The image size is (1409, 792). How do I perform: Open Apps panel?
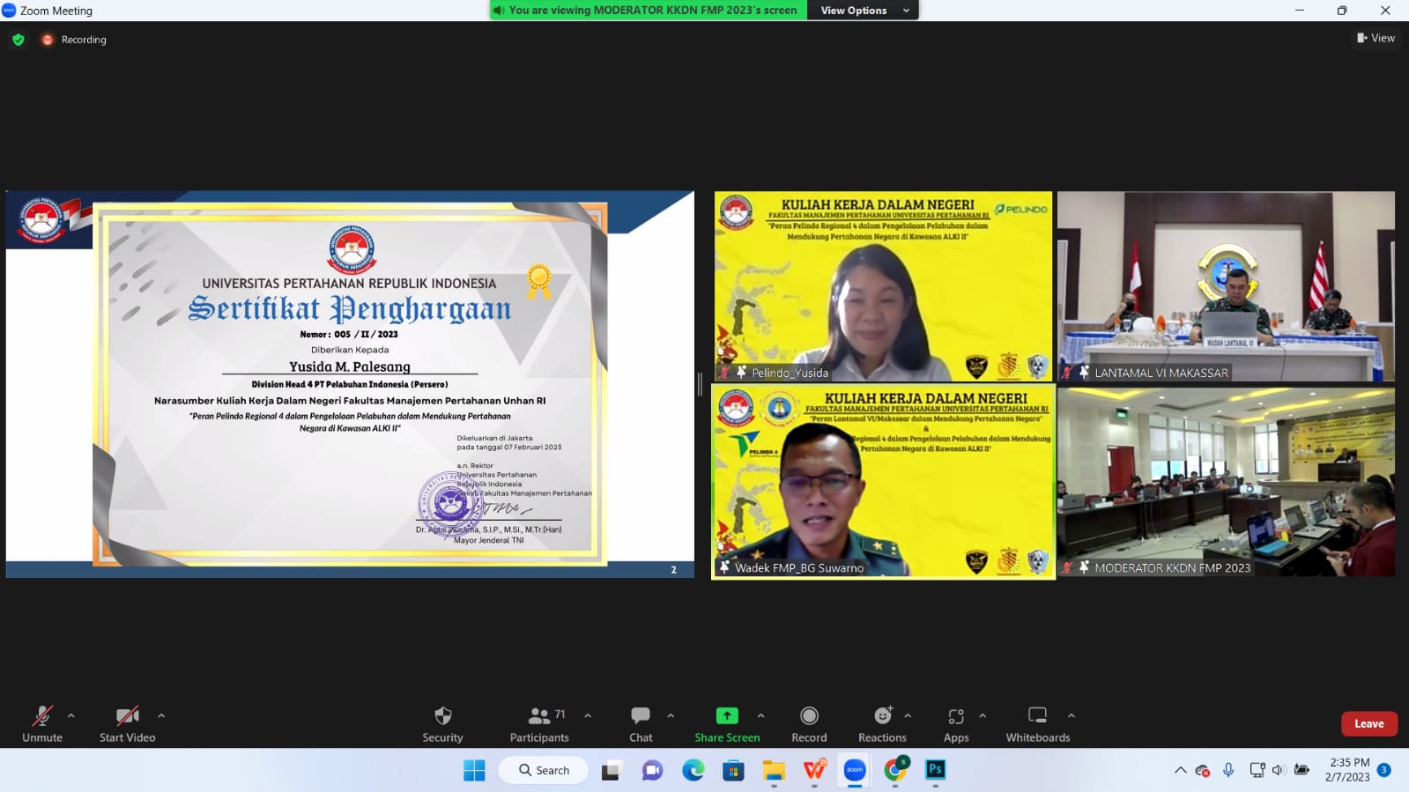click(956, 724)
